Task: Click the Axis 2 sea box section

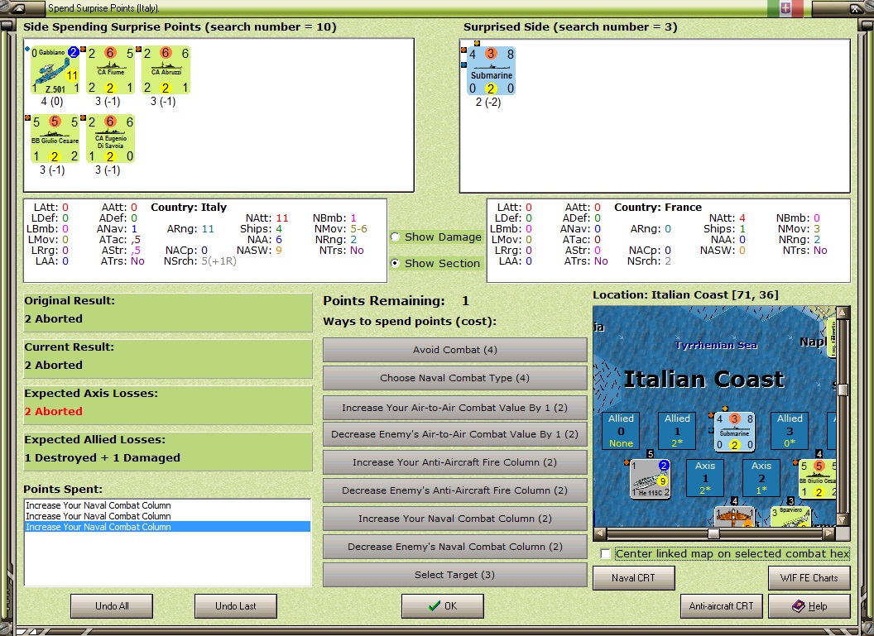Action: coord(761,478)
